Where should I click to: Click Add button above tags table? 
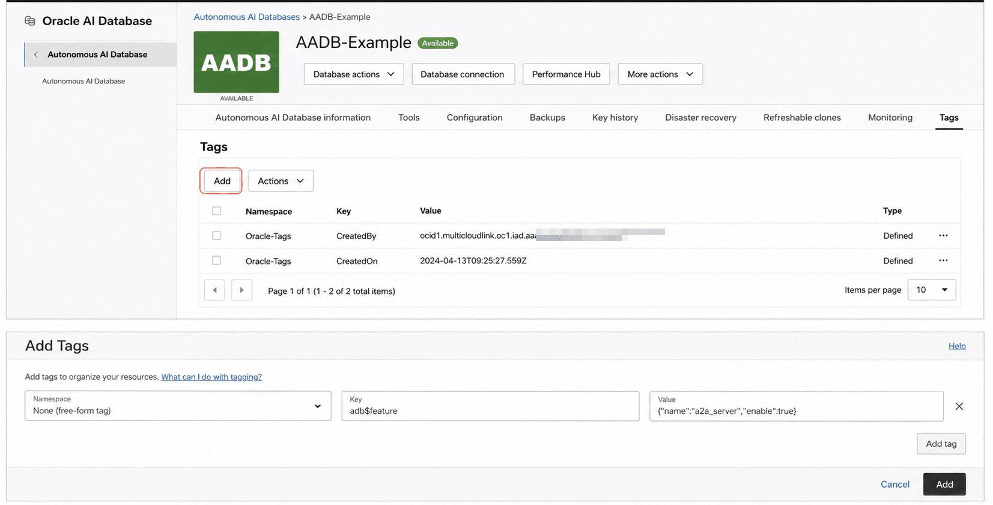(x=222, y=181)
